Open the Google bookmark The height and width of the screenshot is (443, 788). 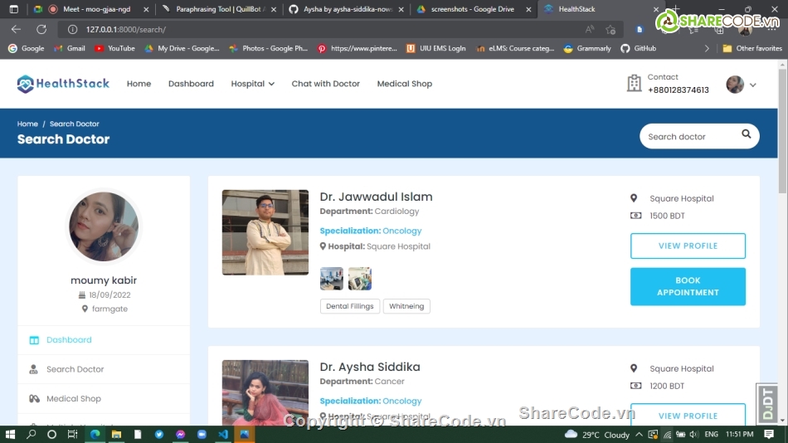pyautogui.click(x=27, y=48)
